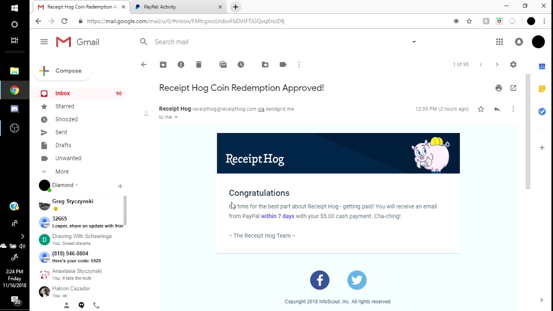Start new Hangouts conversation plus

(120, 186)
